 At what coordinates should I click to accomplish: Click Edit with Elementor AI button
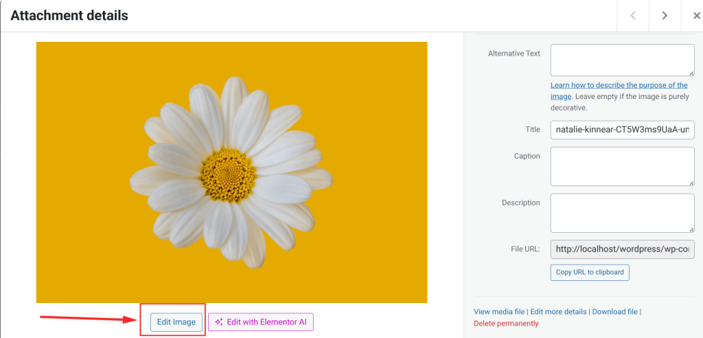pos(261,322)
